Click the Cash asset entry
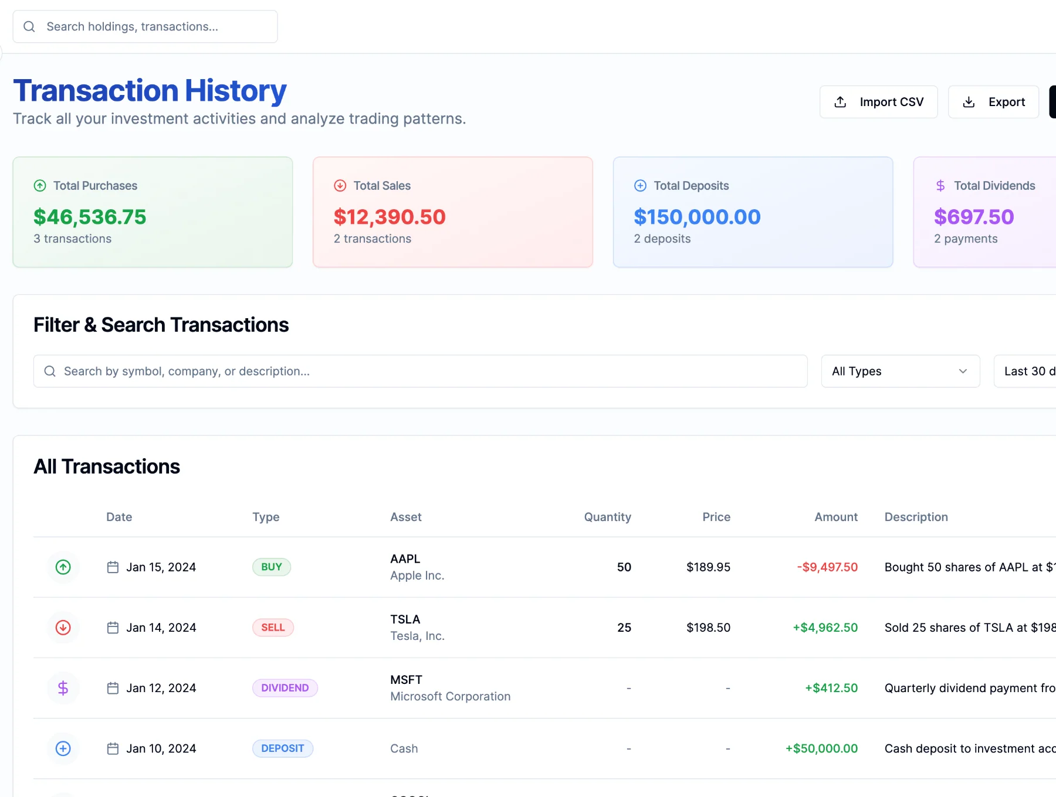This screenshot has height=797, width=1056. click(x=404, y=748)
